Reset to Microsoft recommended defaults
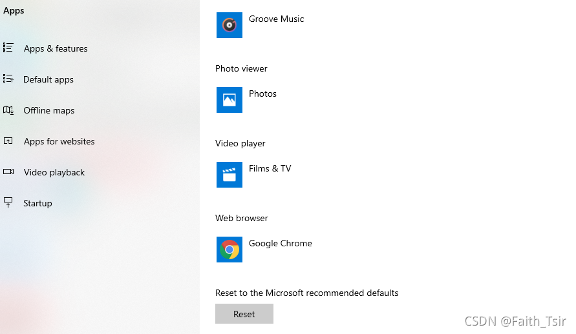The width and height of the screenshot is (576, 334). pos(244,314)
